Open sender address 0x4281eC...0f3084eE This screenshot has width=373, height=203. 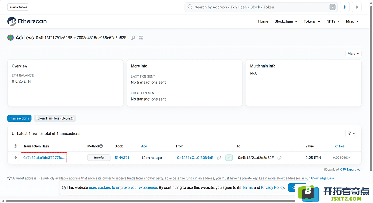click(x=195, y=158)
